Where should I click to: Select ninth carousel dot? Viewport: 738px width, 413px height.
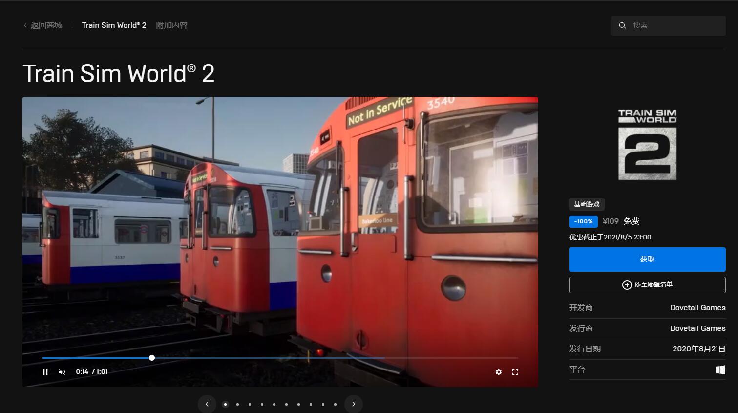pyautogui.click(x=323, y=404)
